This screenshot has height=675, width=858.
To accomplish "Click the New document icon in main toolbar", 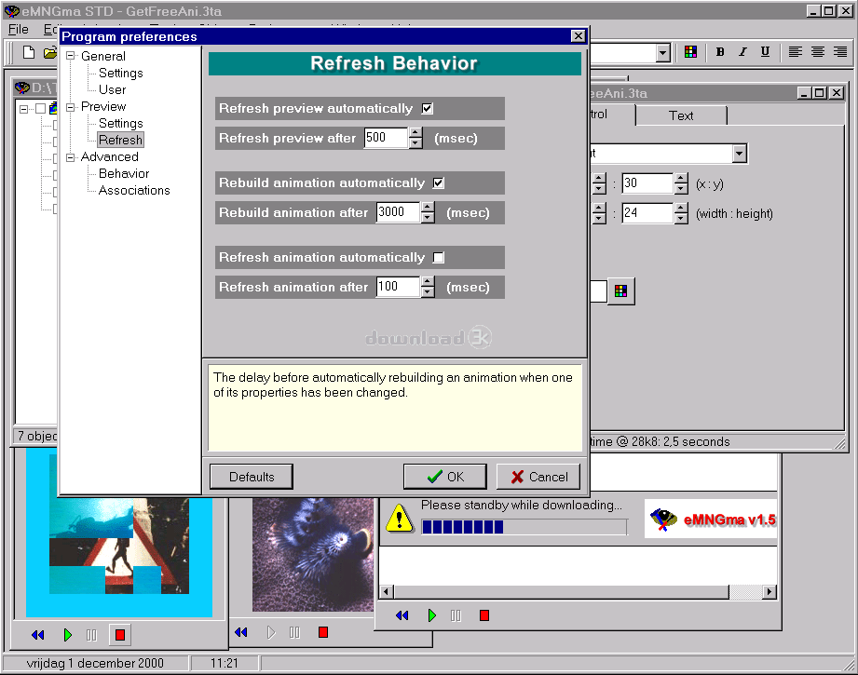I will [x=29, y=52].
